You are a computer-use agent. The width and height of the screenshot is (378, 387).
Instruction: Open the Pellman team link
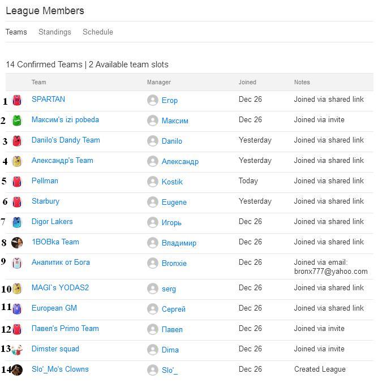coord(45,181)
